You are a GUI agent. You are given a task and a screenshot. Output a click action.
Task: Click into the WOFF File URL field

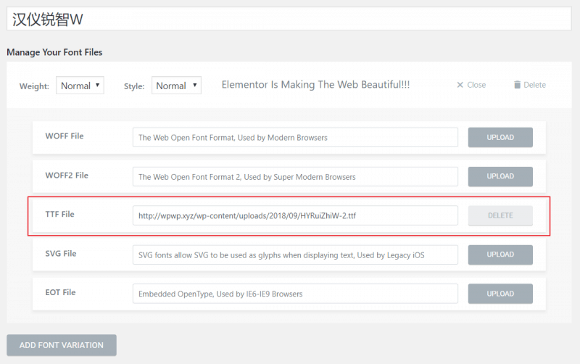[295, 137]
